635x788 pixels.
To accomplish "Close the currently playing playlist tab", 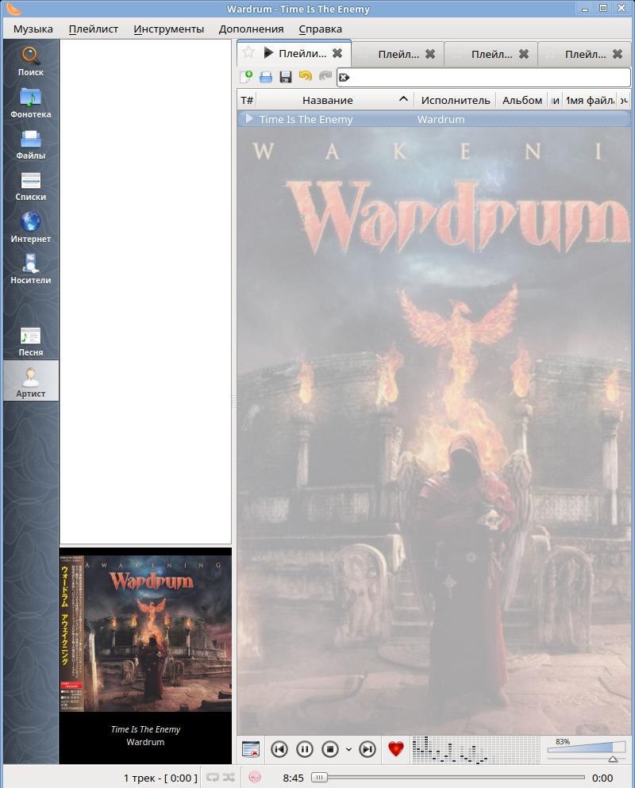I will point(337,52).
